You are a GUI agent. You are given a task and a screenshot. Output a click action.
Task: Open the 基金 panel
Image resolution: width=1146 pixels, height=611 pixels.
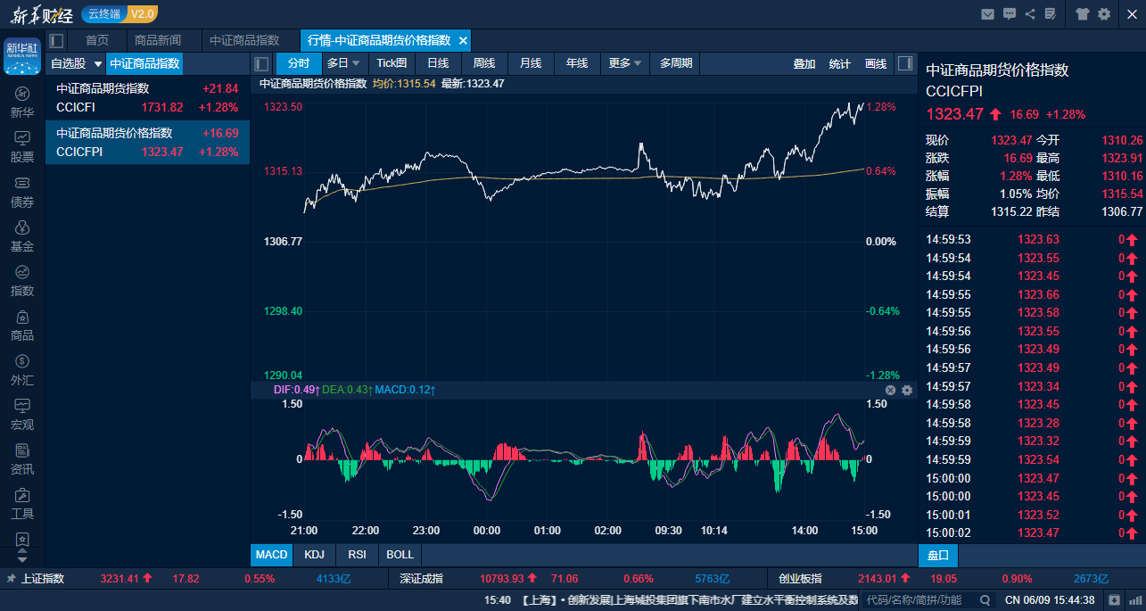[x=21, y=235]
